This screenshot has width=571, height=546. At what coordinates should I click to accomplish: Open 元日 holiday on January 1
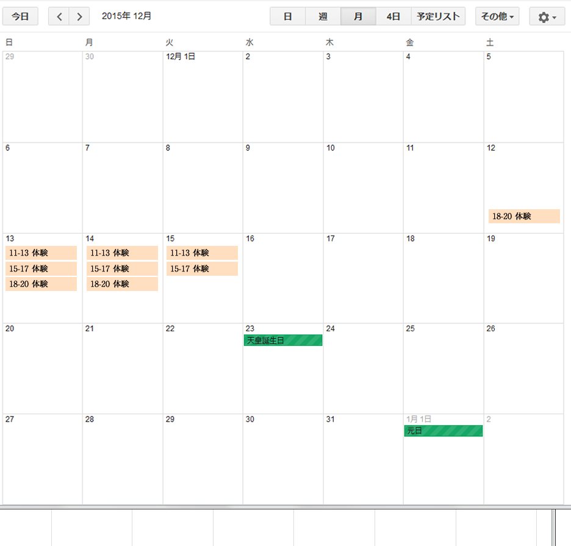pos(443,431)
